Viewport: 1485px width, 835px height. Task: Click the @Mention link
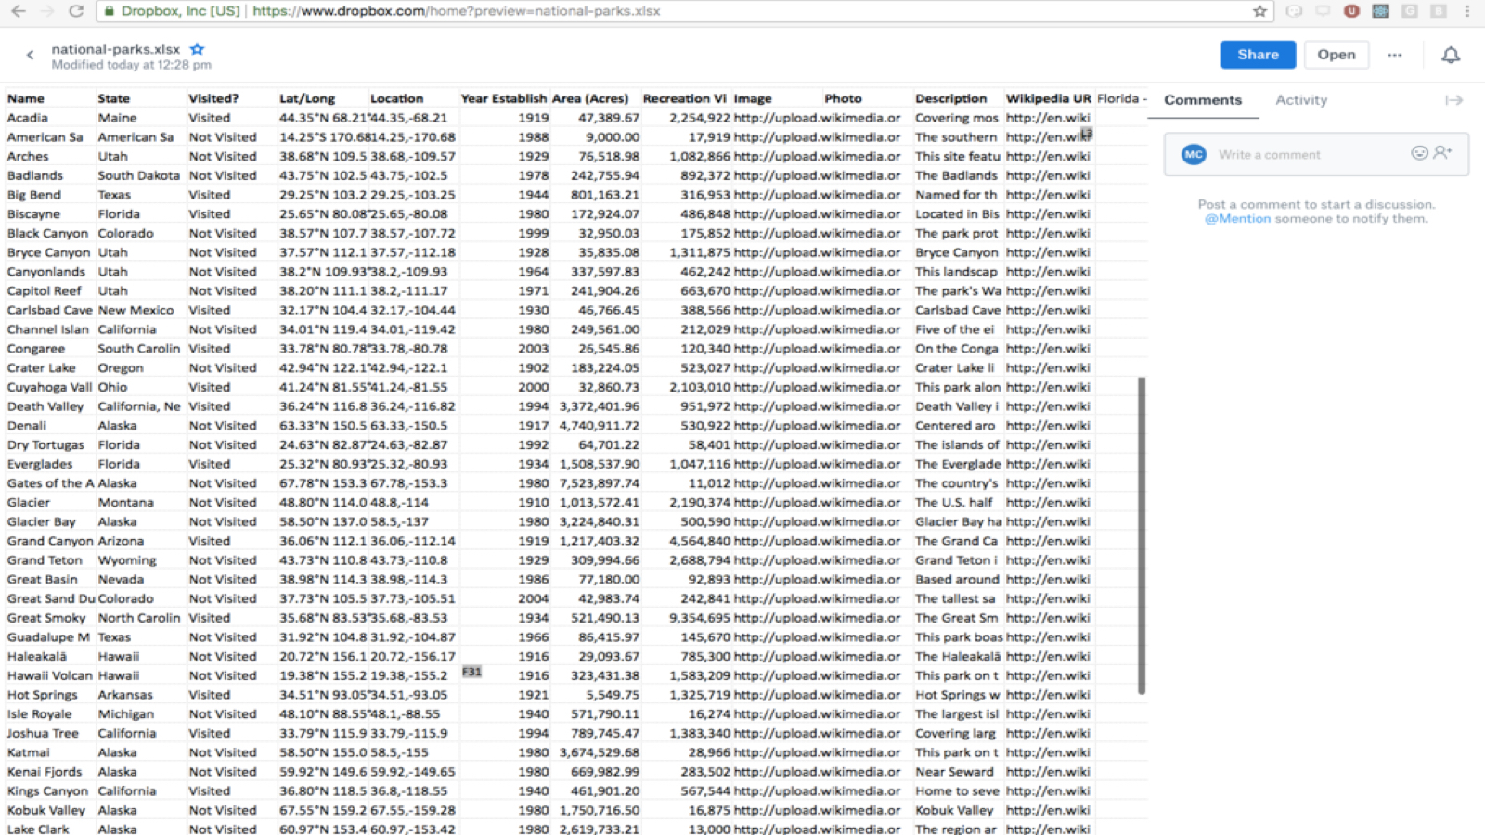pos(1237,219)
